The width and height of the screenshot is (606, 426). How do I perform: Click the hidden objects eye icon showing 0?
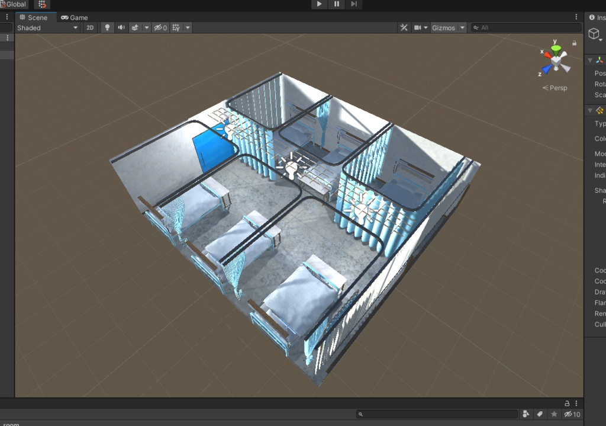click(x=159, y=27)
